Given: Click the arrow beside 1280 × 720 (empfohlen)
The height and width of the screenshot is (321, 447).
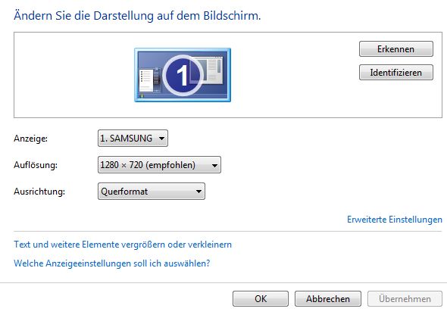Looking at the screenshot, I should pos(214,165).
